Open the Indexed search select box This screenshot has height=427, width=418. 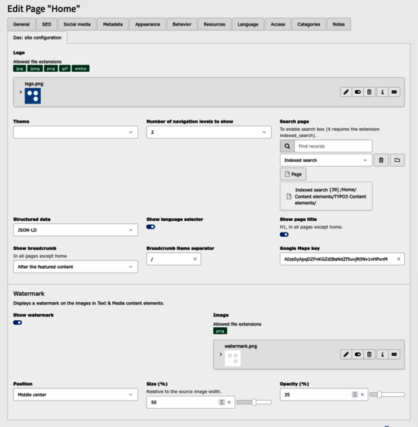[326, 161]
